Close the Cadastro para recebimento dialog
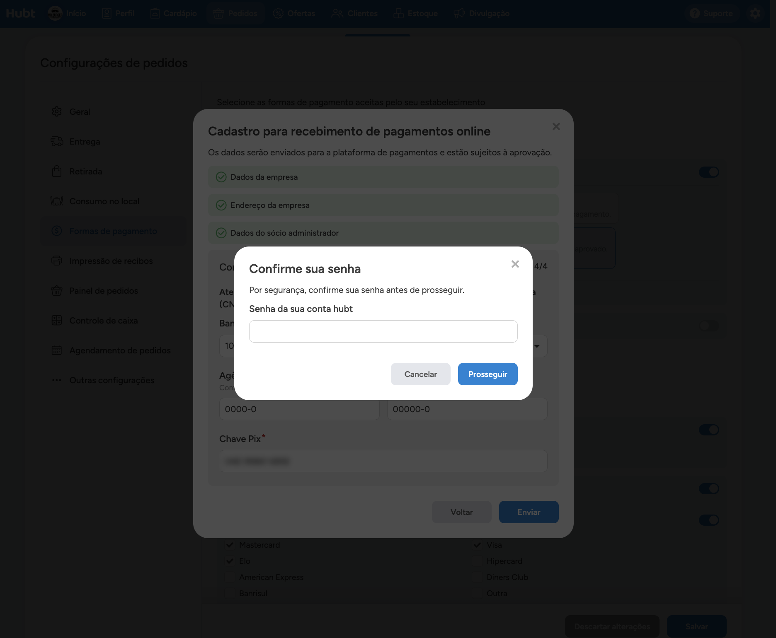The image size is (776, 638). click(x=556, y=126)
